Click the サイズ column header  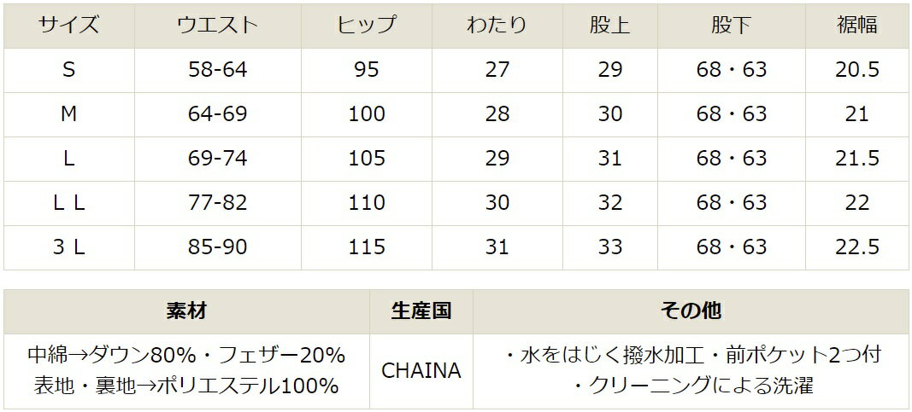tap(68, 26)
